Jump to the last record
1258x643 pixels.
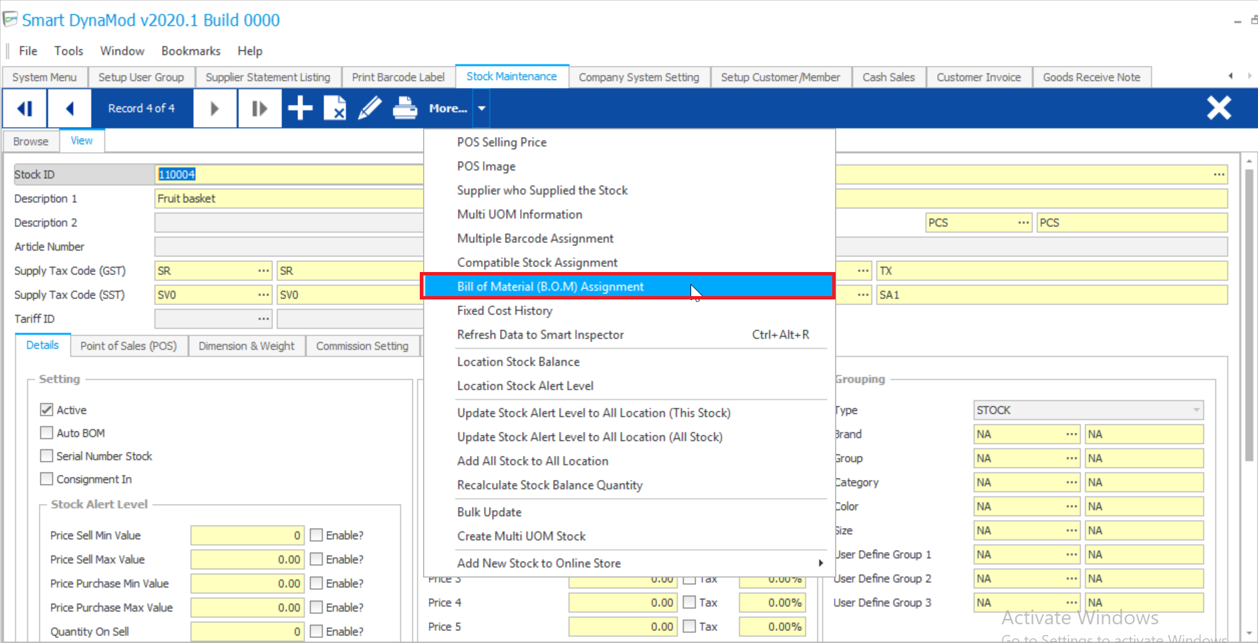point(259,108)
